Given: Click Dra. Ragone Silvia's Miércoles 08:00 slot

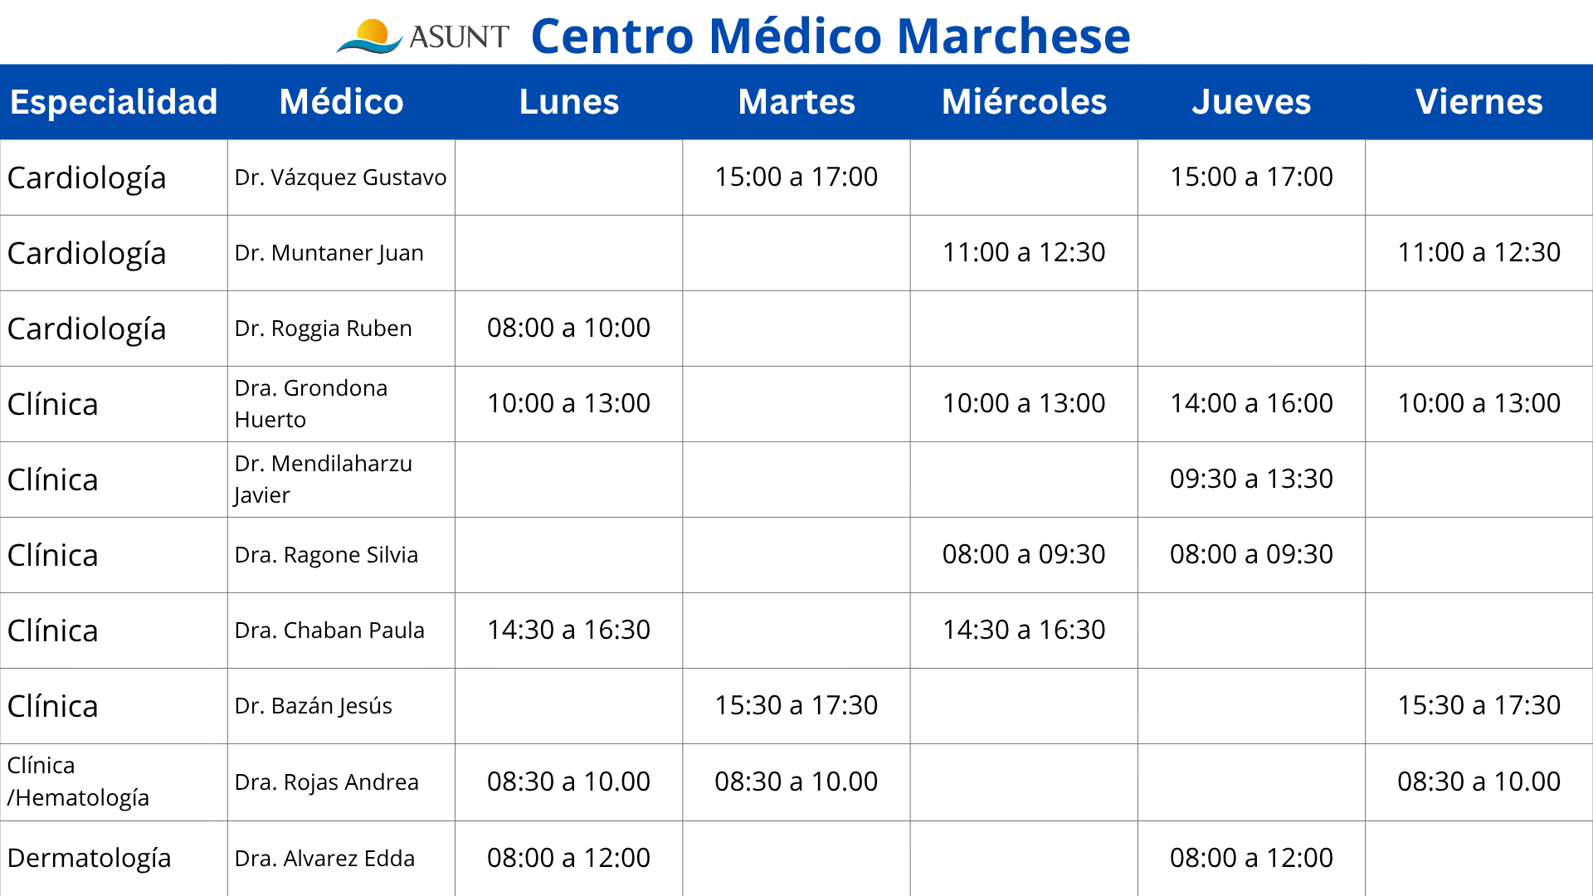Looking at the screenshot, I should pos(1024,554).
